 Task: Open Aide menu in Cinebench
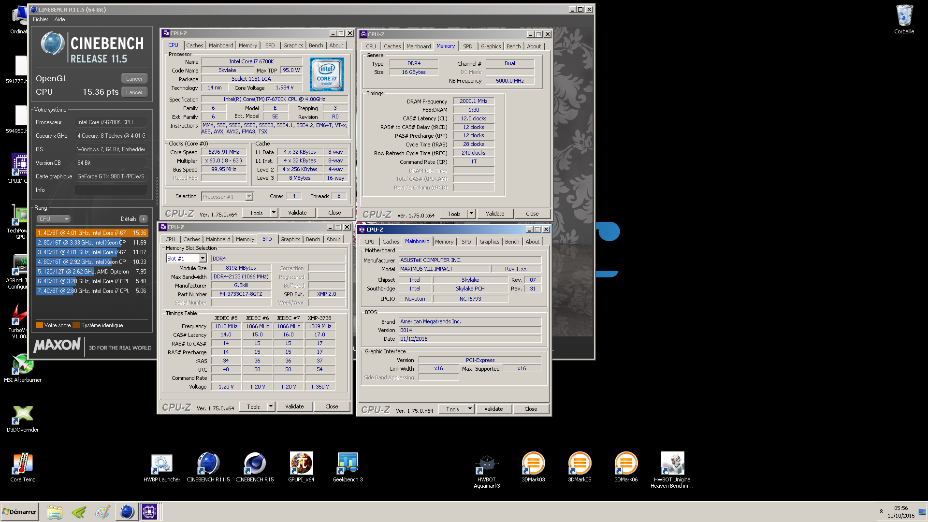(60, 19)
